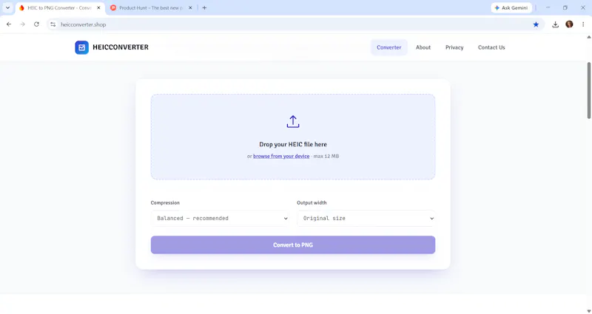Open the tab search dropdown arrow
The height and width of the screenshot is (314, 592).
tap(7, 8)
